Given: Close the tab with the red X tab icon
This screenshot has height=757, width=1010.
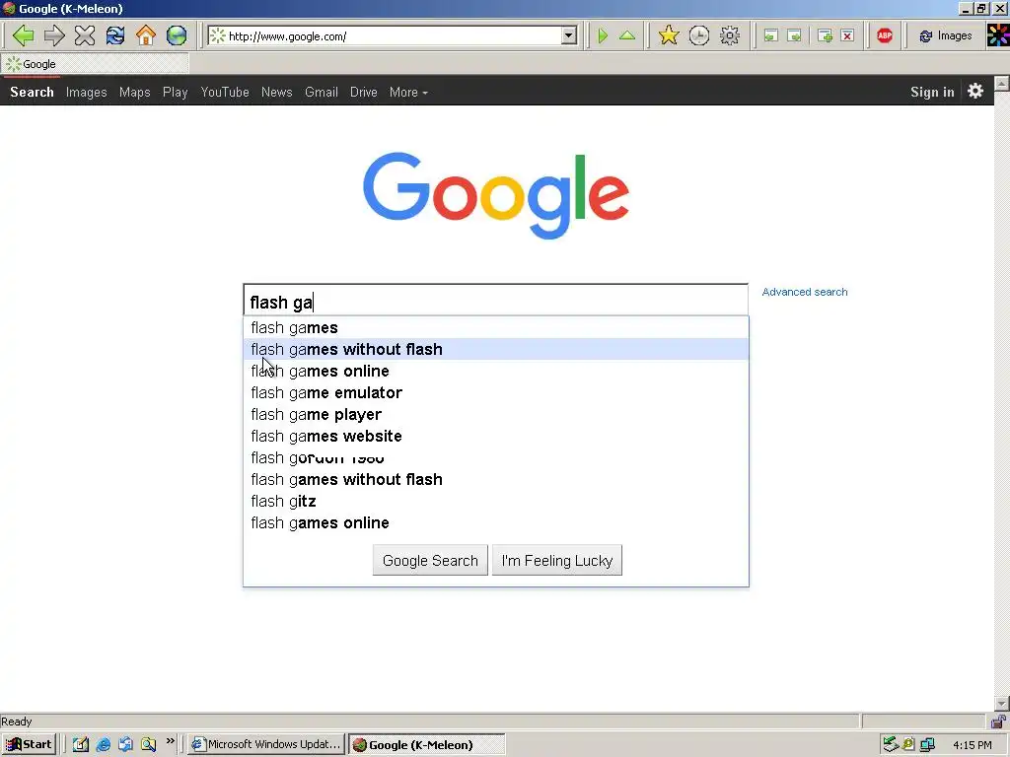Looking at the screenshot, I should tap(847, 36).
